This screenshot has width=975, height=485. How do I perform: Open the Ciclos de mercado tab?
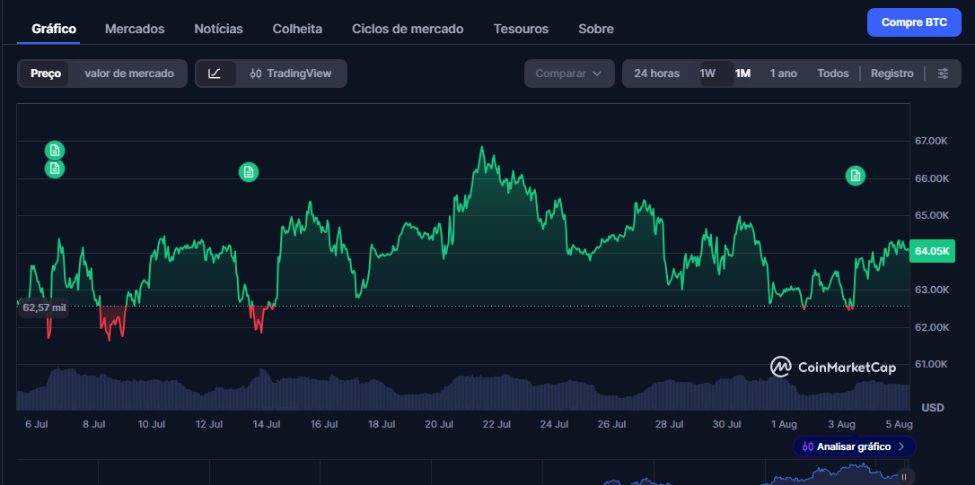408,30
